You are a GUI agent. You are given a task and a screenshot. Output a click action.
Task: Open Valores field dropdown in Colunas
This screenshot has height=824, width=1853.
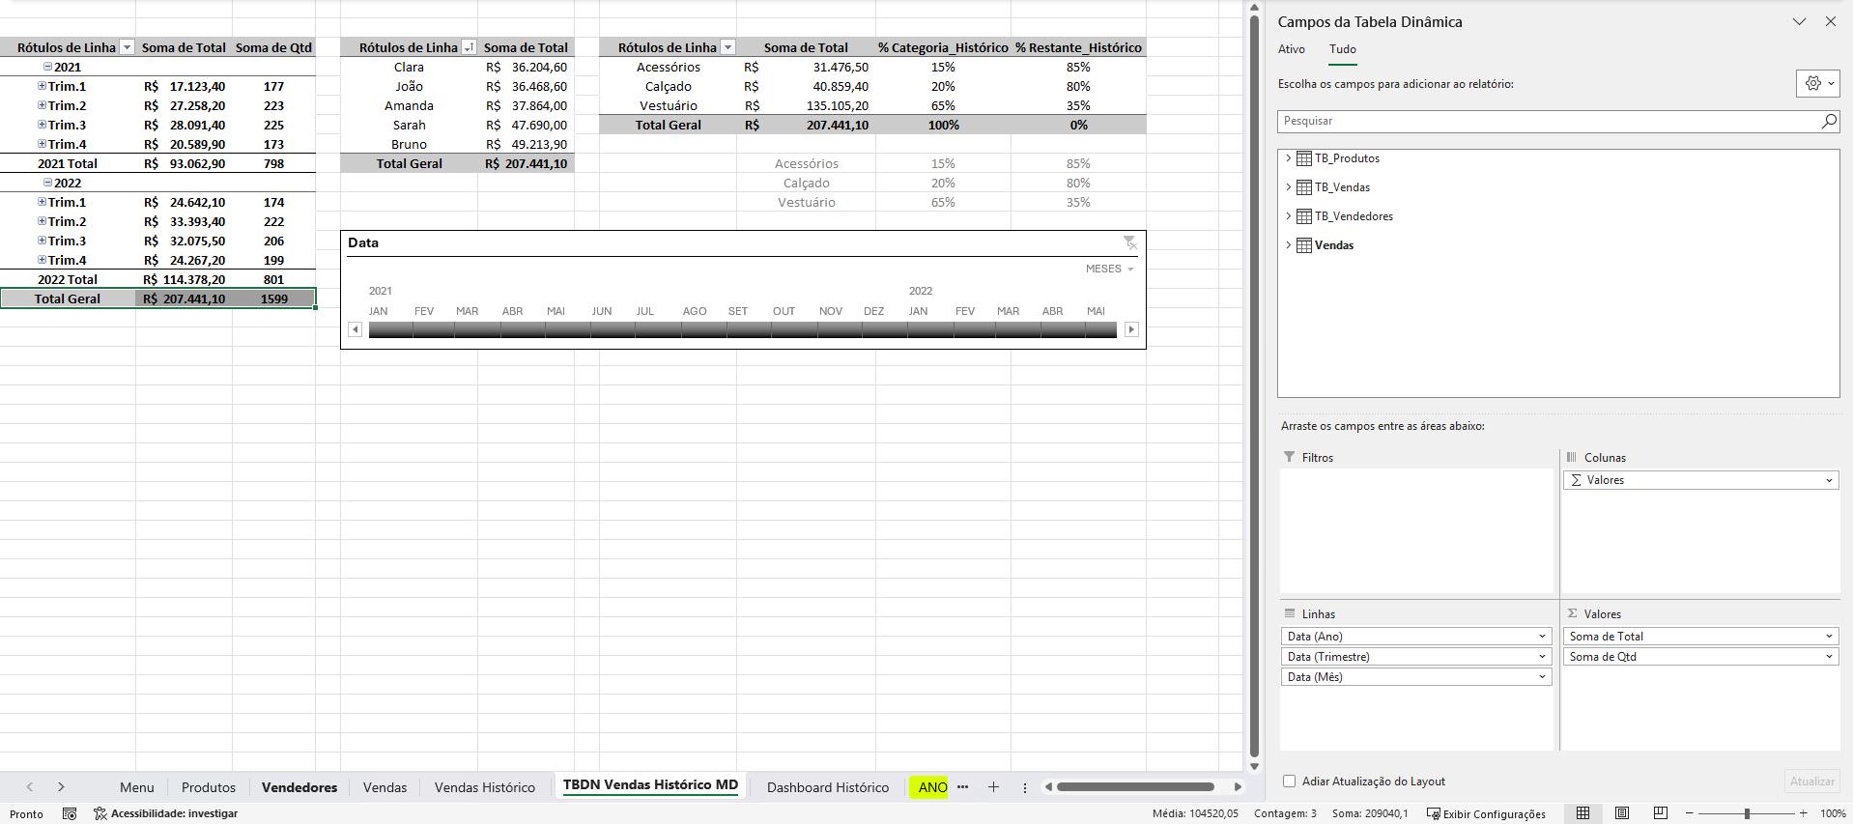[1829, 480]
